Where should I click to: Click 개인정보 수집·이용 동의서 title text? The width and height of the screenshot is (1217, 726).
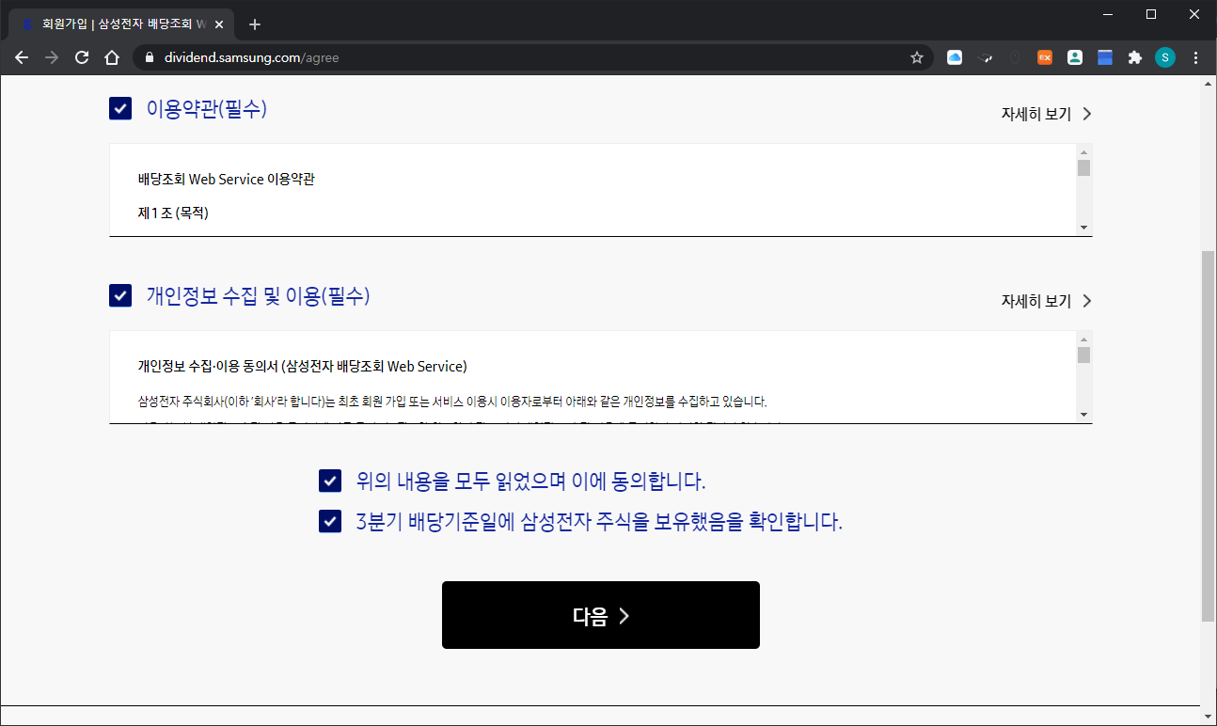(x=302, y=366)
